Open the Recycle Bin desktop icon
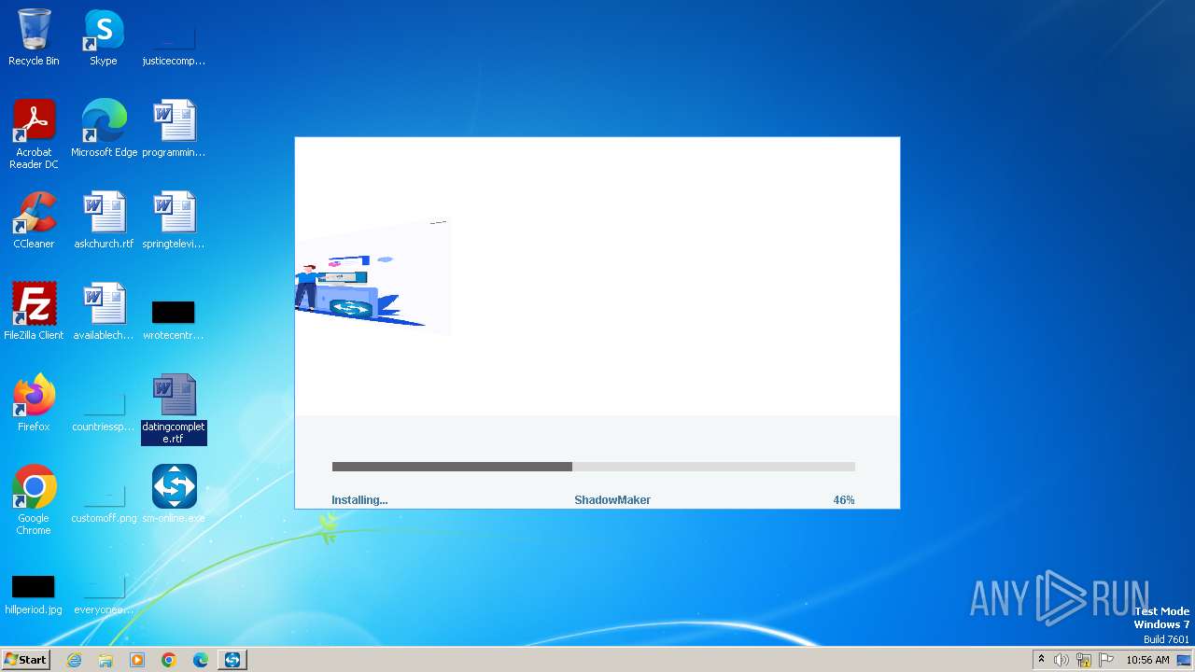This screenshot has width=1195, height=672. pyautogui.click(x=34, y=37)
